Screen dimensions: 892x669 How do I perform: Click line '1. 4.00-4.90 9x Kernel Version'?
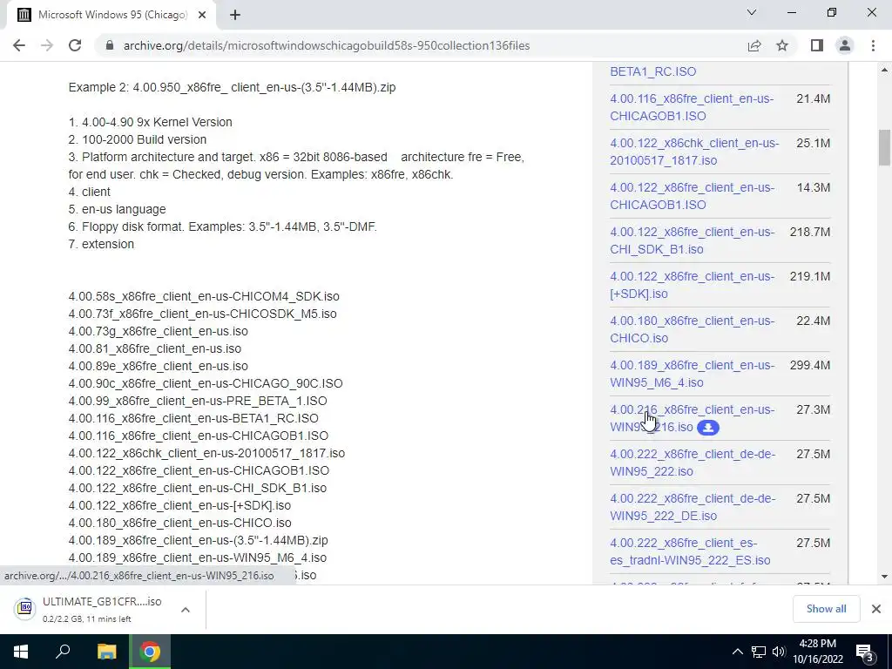[x=150, y=122]
